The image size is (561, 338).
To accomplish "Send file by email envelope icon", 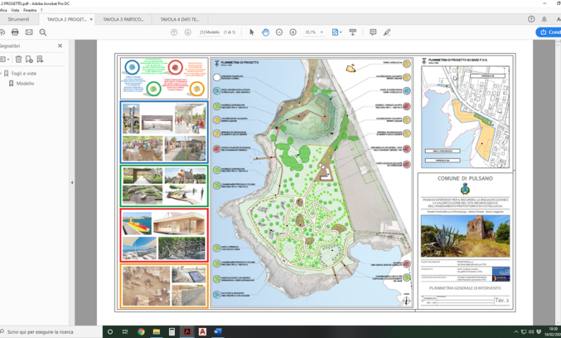I will point(29,32).
